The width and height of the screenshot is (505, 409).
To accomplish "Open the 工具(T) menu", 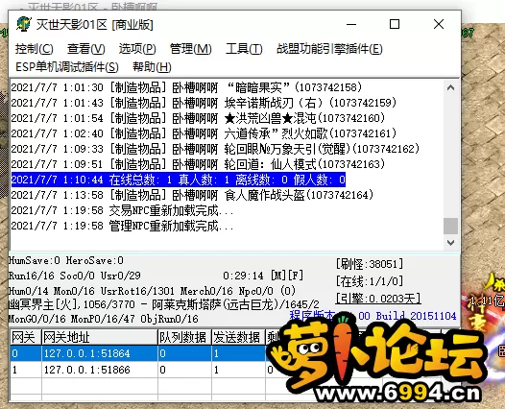I will coord(244,49).
